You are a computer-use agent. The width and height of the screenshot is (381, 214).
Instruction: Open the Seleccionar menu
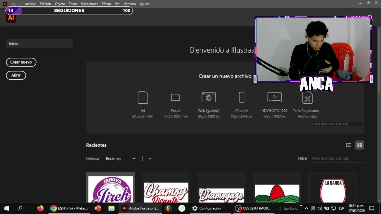[x=89, y=4]
